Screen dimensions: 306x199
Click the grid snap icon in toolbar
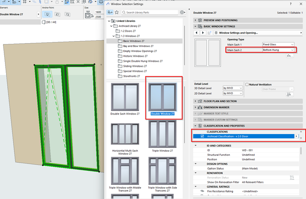(25, 2)
